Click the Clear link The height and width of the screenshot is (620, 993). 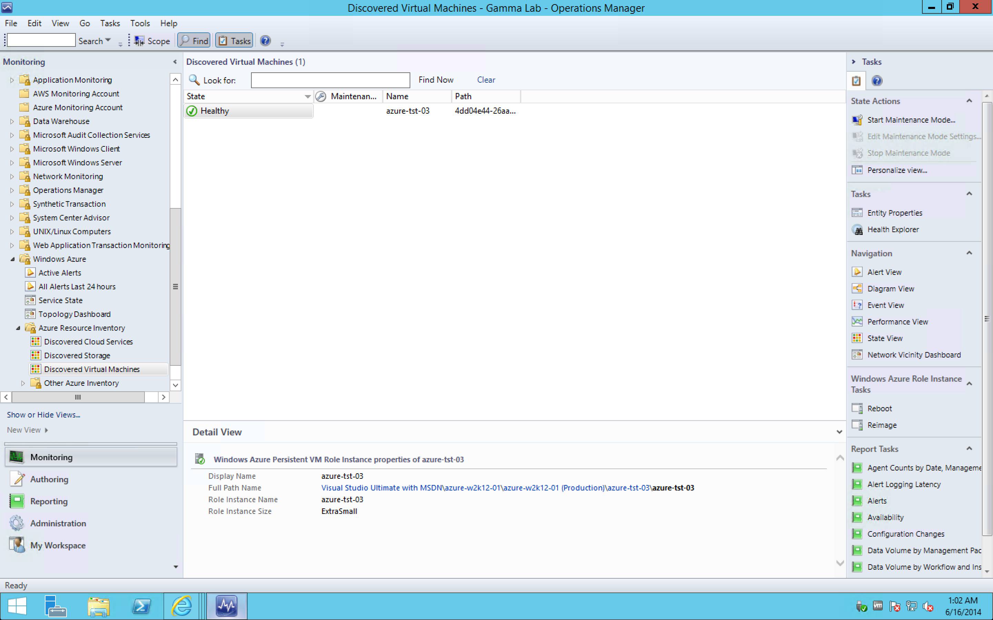(x=486, y=80)
